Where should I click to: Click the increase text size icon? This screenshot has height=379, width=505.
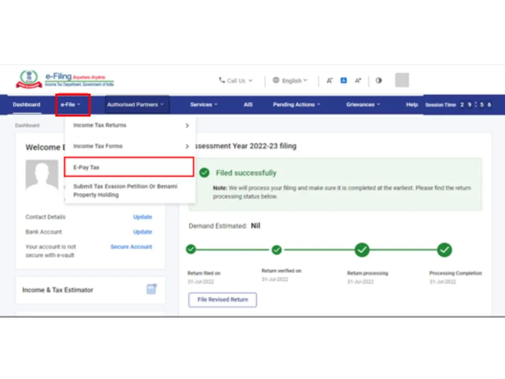[358, 80]
